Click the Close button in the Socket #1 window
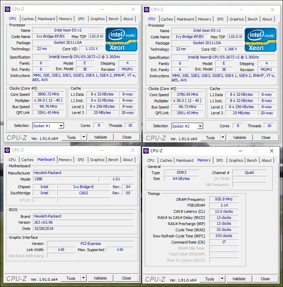This screenshot has width=283, height=287. coord(127,137)
